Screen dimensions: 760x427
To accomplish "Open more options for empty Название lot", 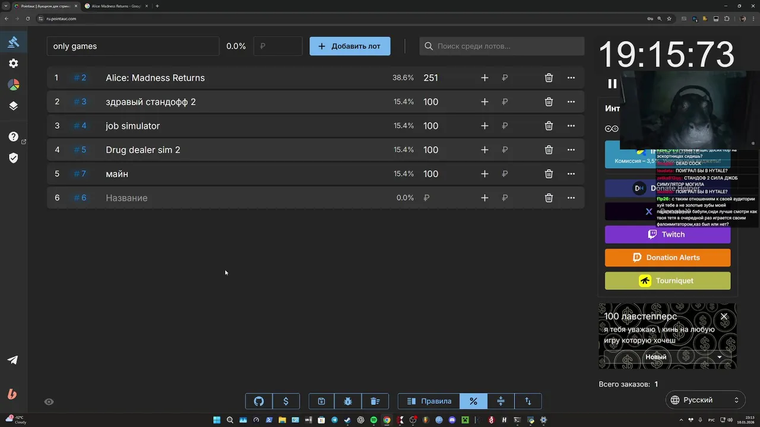I will point(571,198).
